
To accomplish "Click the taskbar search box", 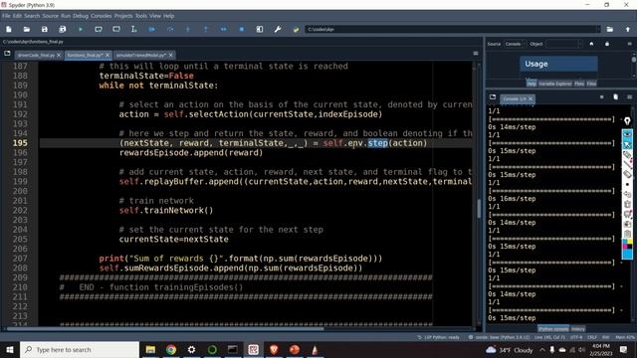I will (x=80, y=349).
